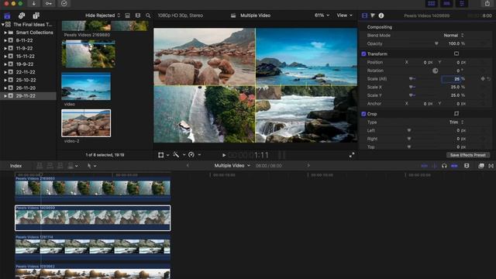
Task: Select the 'video-2' rocks clip thumbnail
Action: point(86,123)
